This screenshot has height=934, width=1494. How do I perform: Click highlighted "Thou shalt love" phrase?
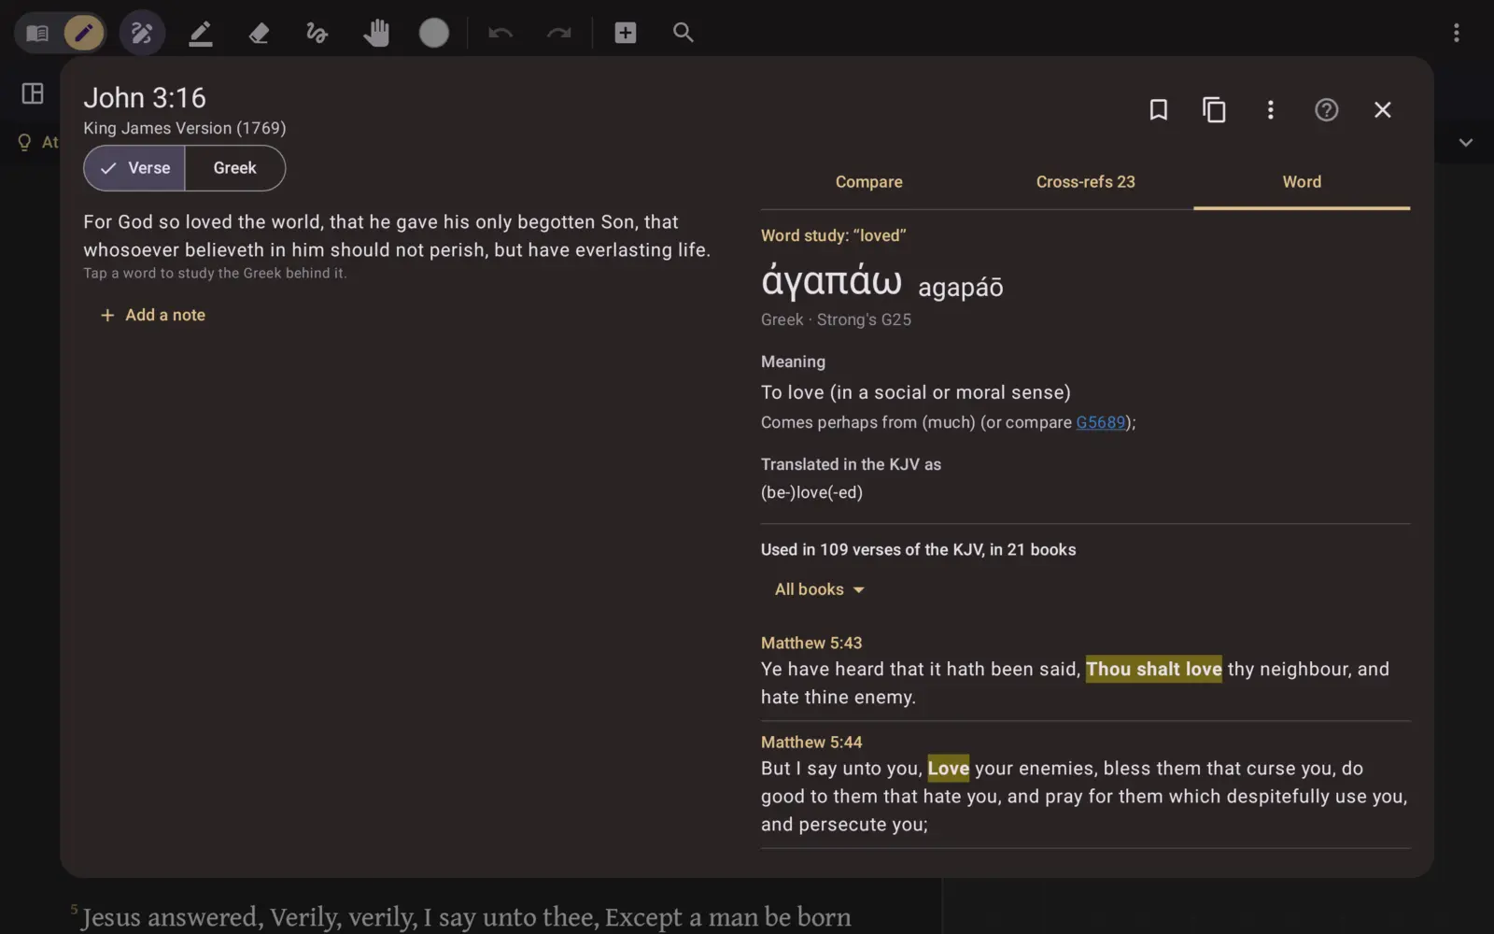click(1153, 669)
